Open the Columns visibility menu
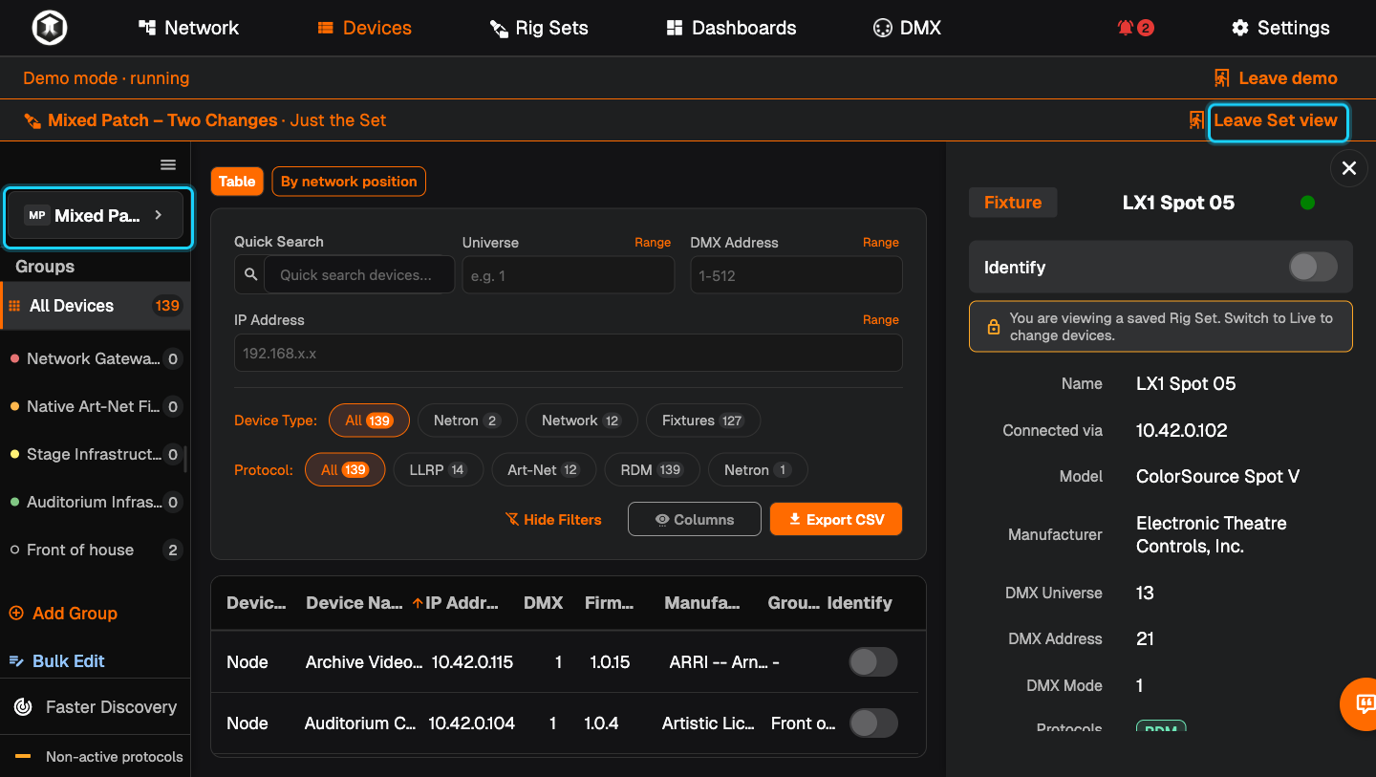Viewport: 1376px width, 777px height. click(x=695, y=520)
